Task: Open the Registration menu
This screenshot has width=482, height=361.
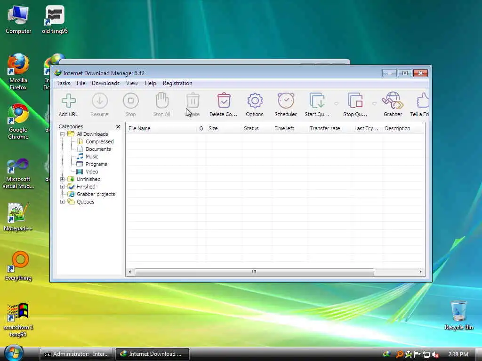Action: click(x=177, y=83)
